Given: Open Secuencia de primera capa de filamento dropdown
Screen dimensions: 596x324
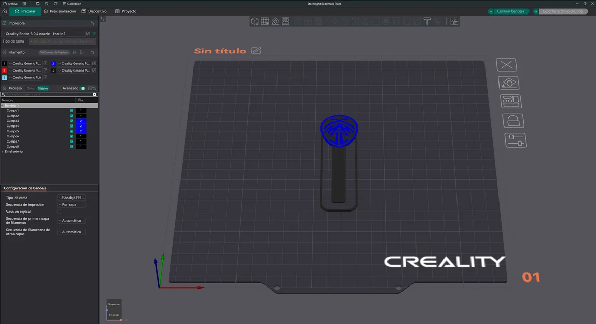Looking at the screenshot, I should pos(72,221).
